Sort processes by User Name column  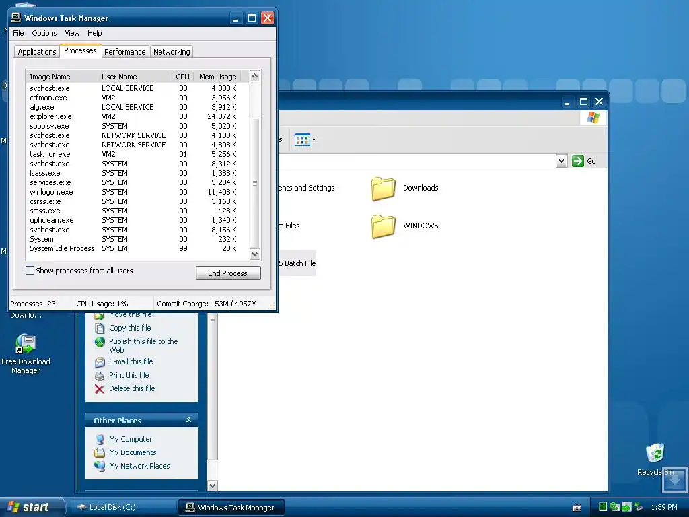point(134,77)
